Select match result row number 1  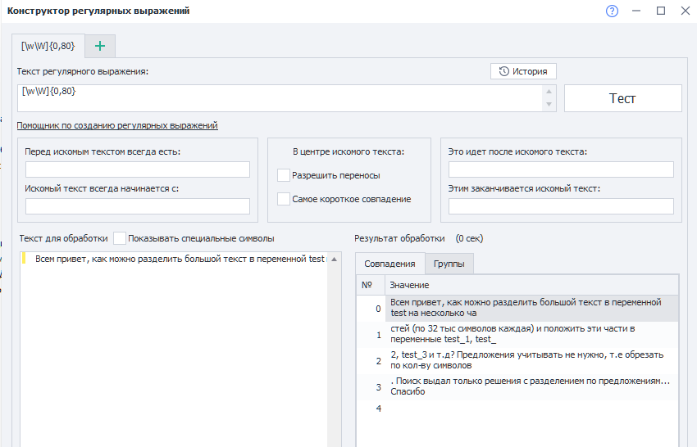525,334
